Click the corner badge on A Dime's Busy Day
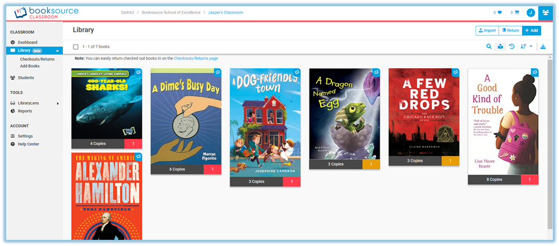 pyautogui.click(x=218, y=72)
